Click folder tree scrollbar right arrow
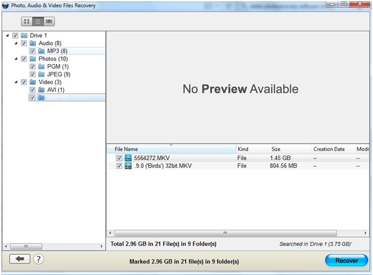373x275 pixels. point(102,246)
